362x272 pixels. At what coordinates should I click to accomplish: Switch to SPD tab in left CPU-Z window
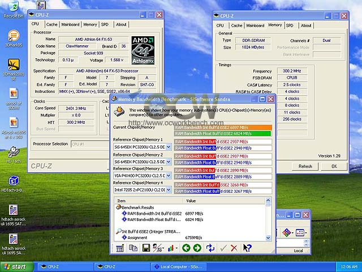[x=105, y=24]
